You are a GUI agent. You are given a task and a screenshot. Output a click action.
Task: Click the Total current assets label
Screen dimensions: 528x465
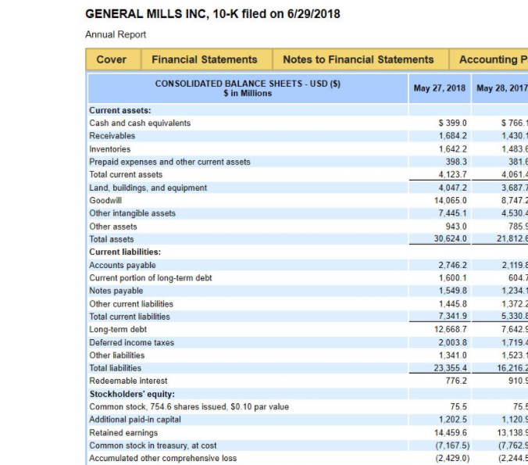pos(126,174)
